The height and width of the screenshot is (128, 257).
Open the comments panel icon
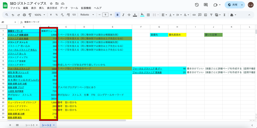click(x=206, y=5)
